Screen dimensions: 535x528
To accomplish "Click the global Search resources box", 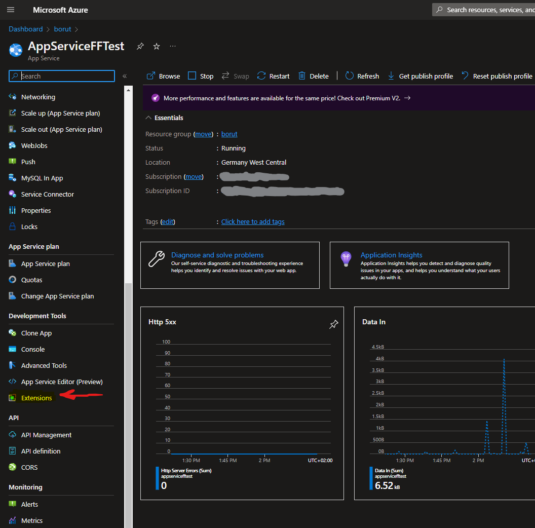I will tap(483, 10).
